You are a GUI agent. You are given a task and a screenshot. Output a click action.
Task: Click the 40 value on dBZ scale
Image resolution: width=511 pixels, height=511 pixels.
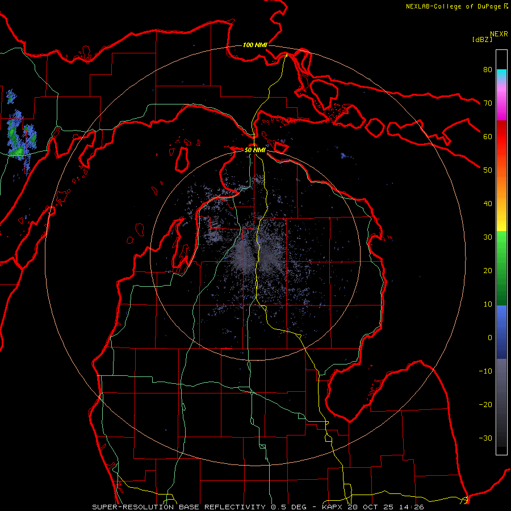[x=488, y=204]
